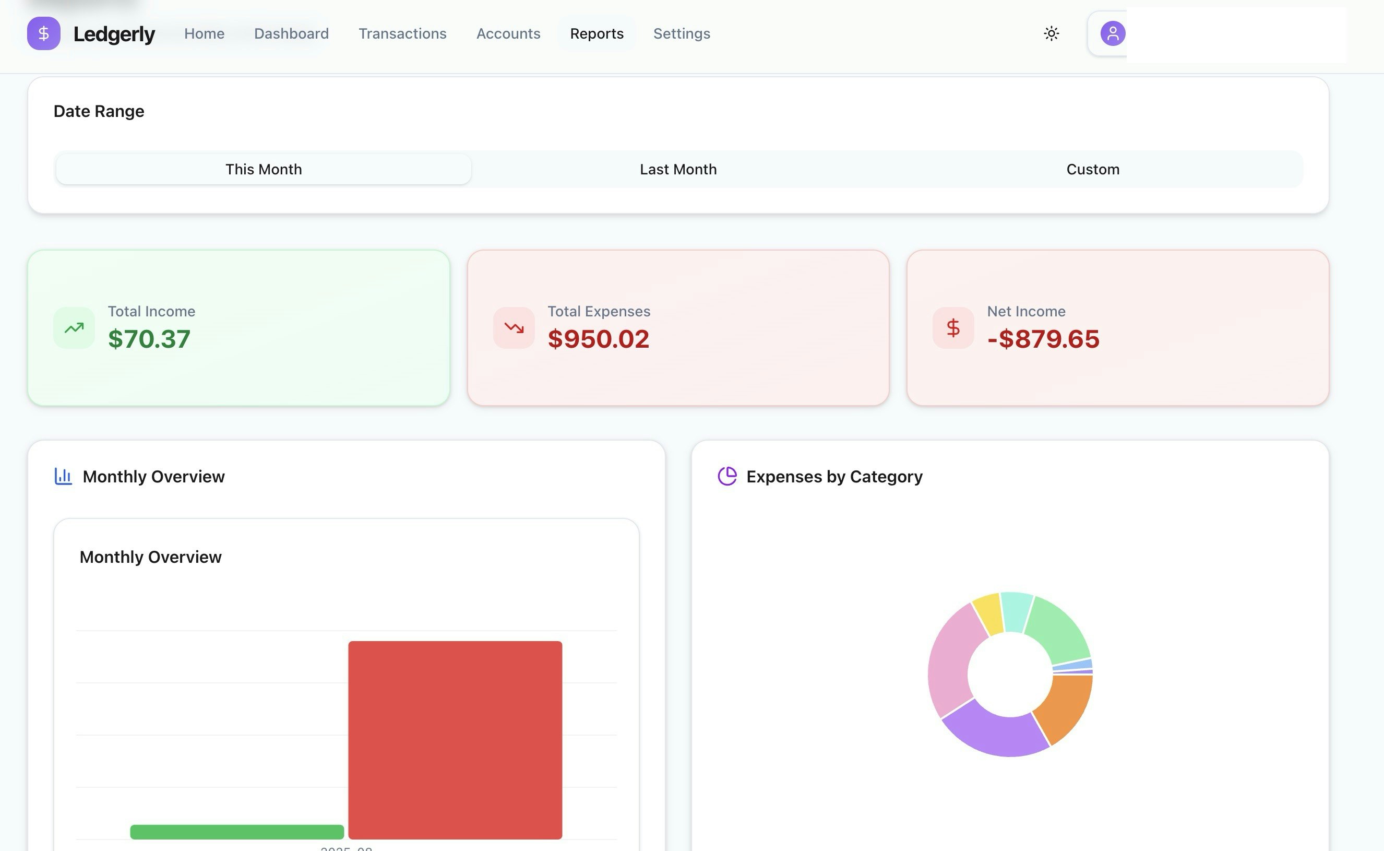Open the Accounts nav item

[x=508, y=33]
